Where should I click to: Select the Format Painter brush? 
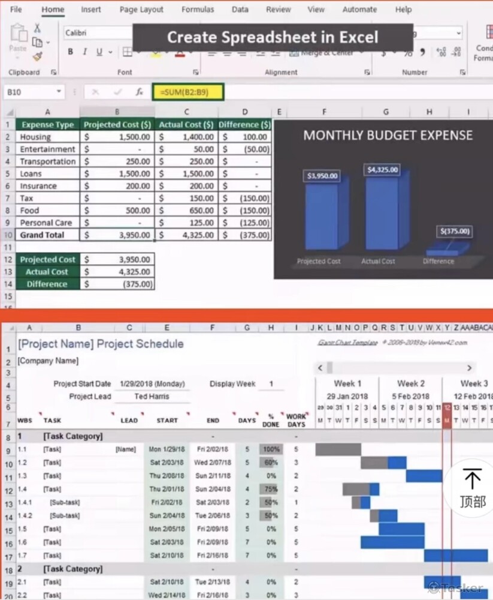pos(37,56)
